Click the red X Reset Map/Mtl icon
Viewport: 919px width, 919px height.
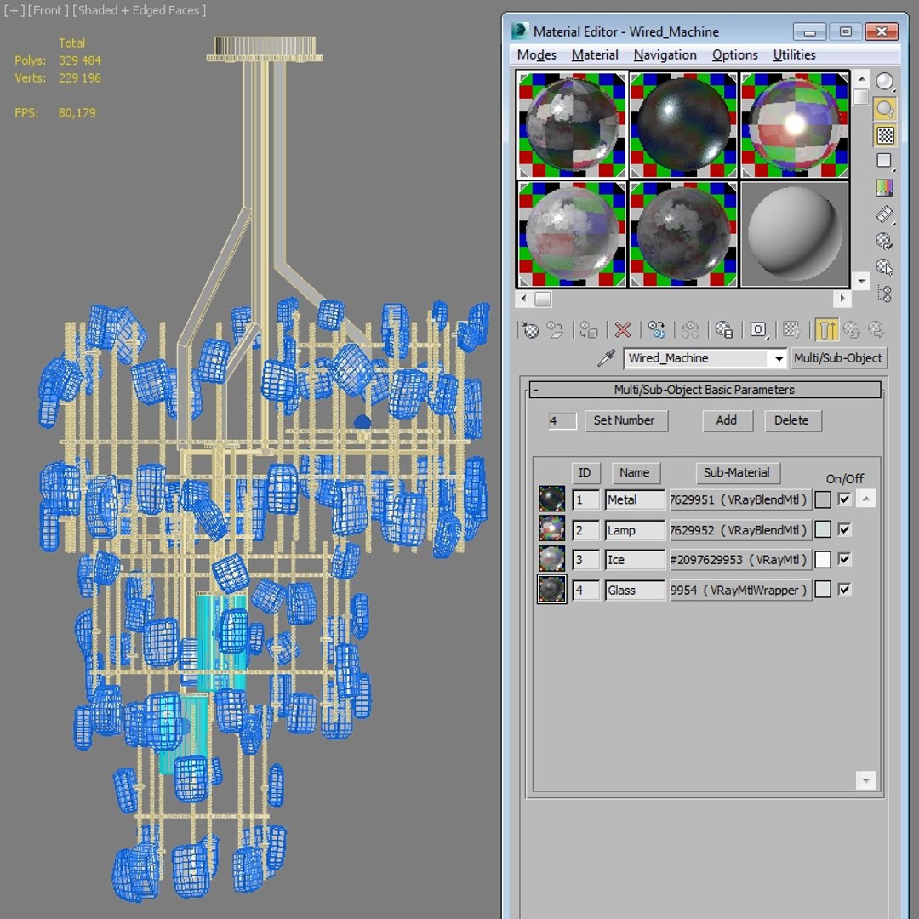622,330
